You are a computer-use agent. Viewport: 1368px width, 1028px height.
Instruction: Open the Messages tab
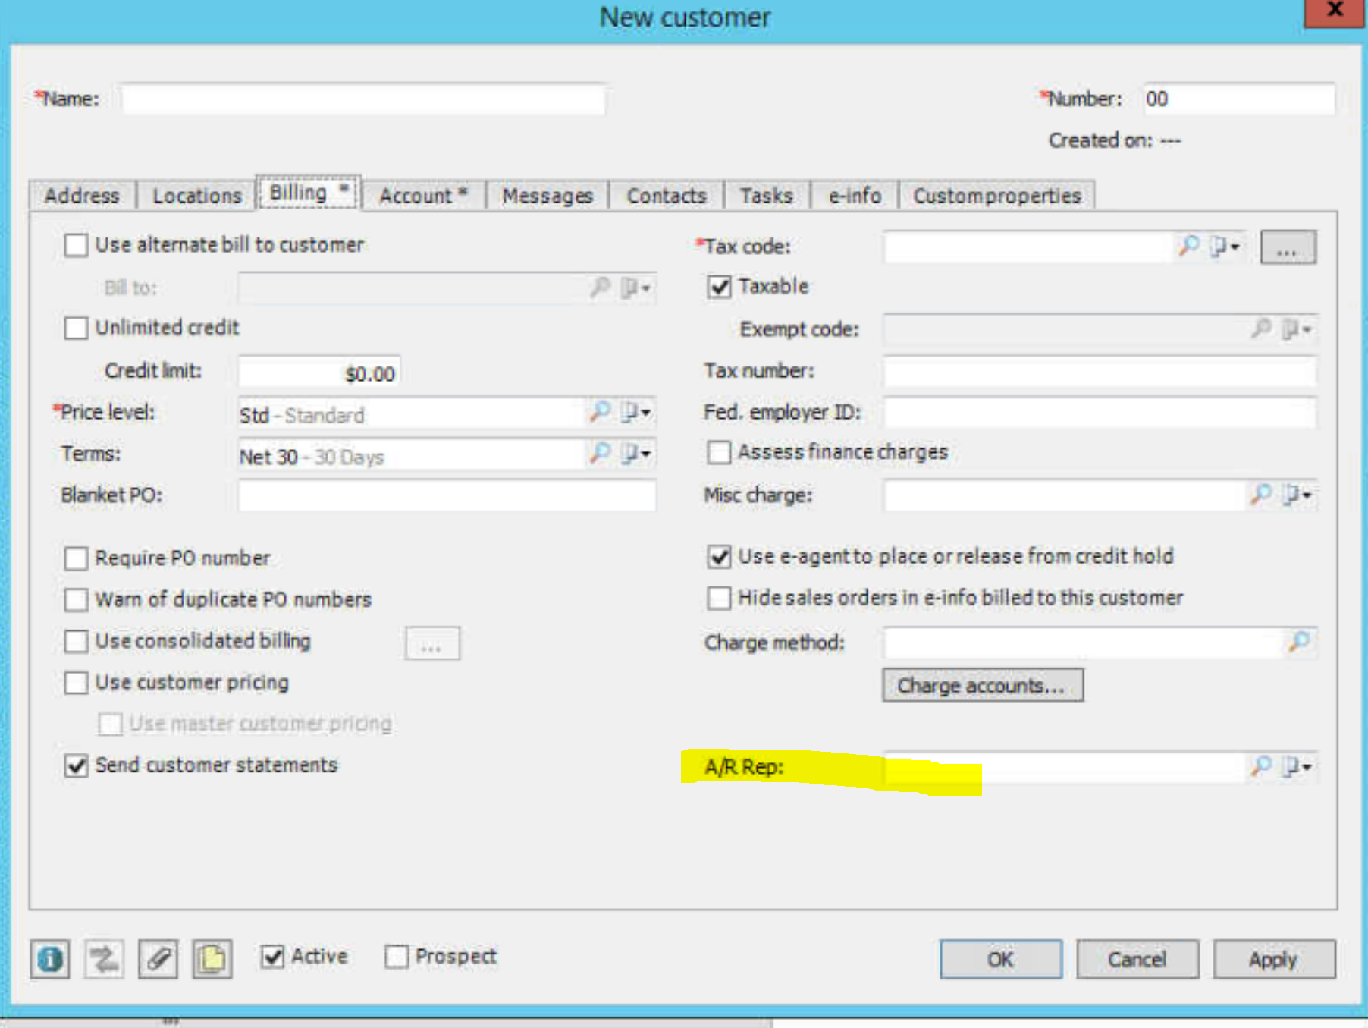pos(548,196)
